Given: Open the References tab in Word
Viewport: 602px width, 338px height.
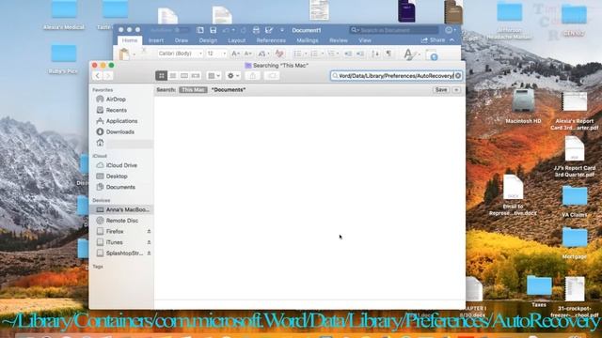Looking at the screenshot, I should (271, 40).
